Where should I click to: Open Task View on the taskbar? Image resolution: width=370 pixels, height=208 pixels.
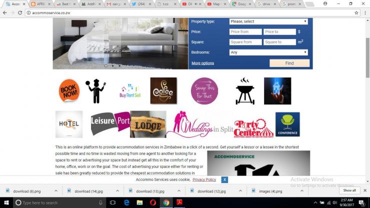coord(113,202)
